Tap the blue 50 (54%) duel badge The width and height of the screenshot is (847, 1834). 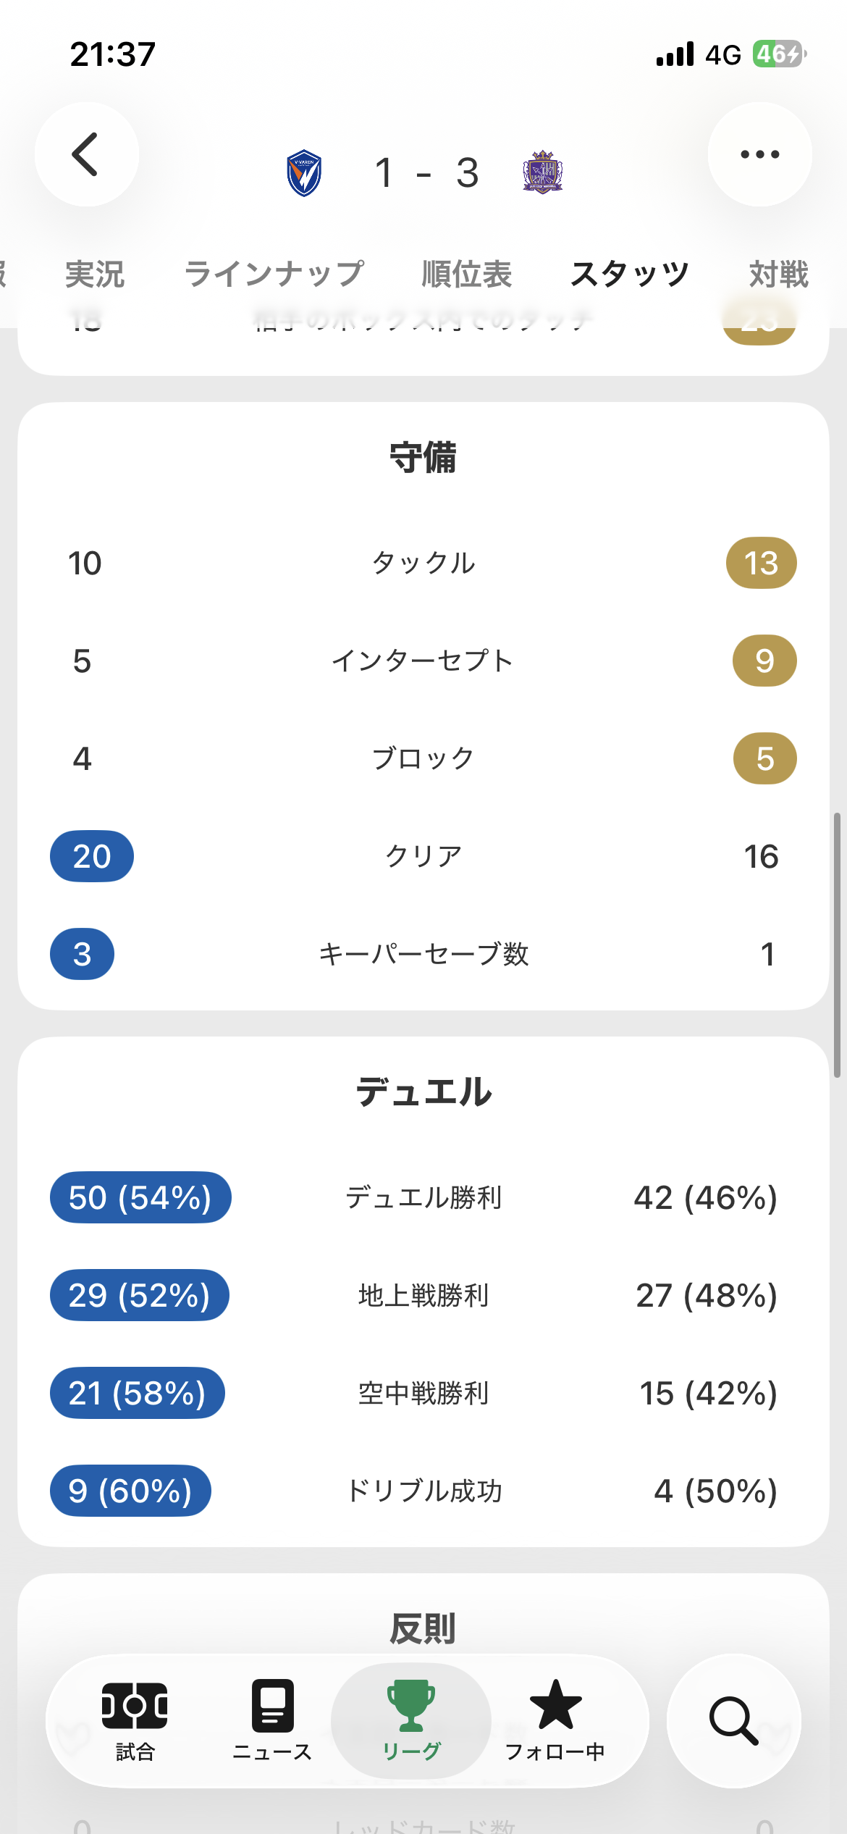pyautogui.click(x=140, y=1197)
